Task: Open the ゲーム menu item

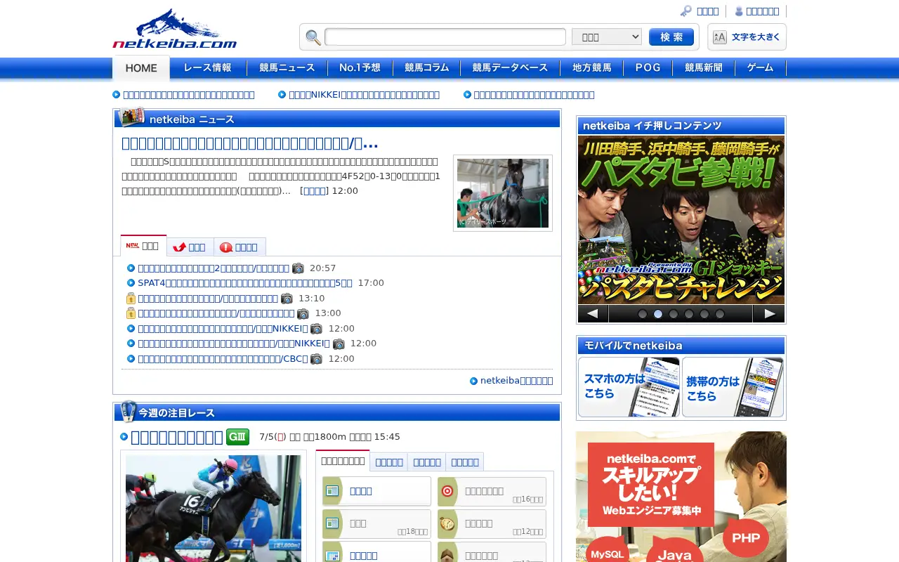Action: click(760, 68)
